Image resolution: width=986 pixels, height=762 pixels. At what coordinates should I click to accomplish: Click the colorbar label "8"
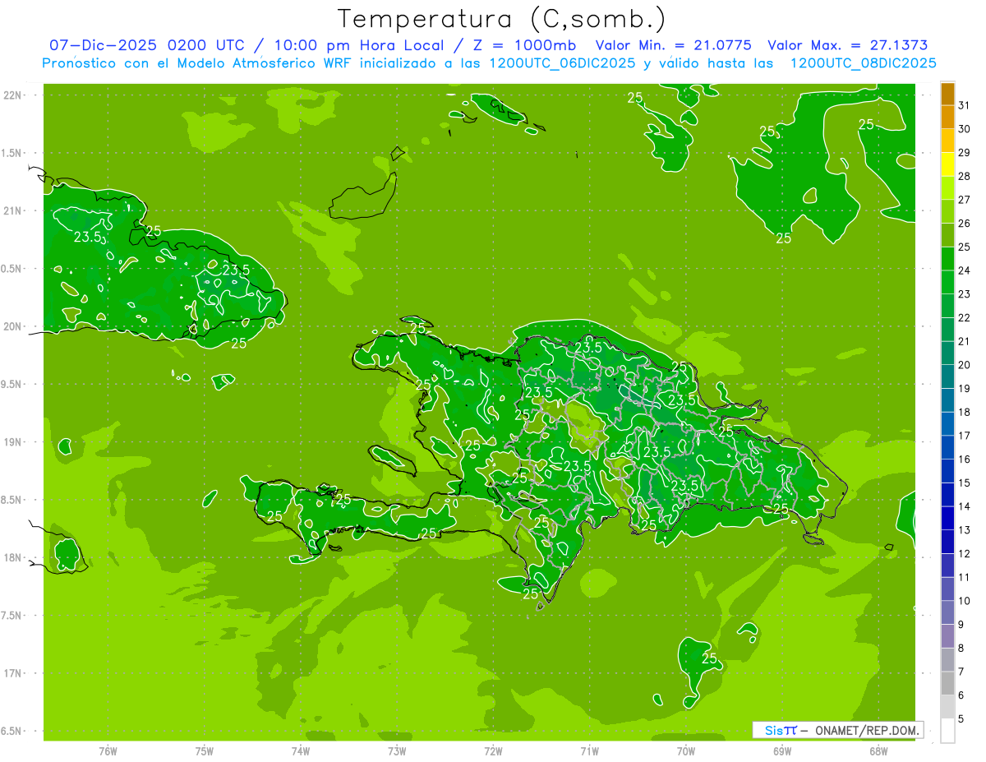click(961, 649)
